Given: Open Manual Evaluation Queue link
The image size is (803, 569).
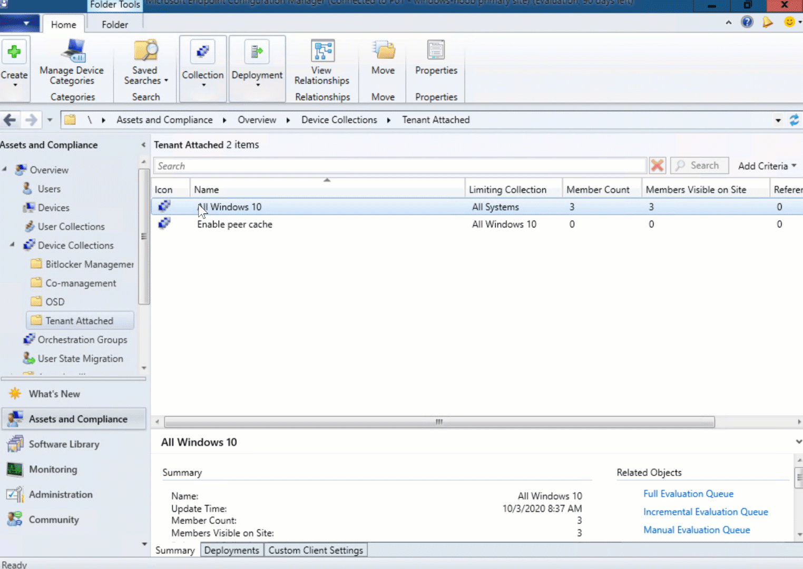Looking at the screenshot, I should [x=697, y=530].
